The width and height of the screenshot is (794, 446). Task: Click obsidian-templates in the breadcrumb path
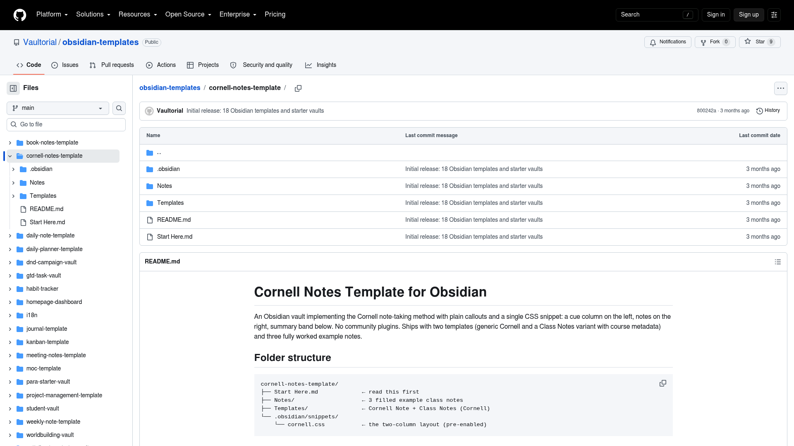point(170,88)
